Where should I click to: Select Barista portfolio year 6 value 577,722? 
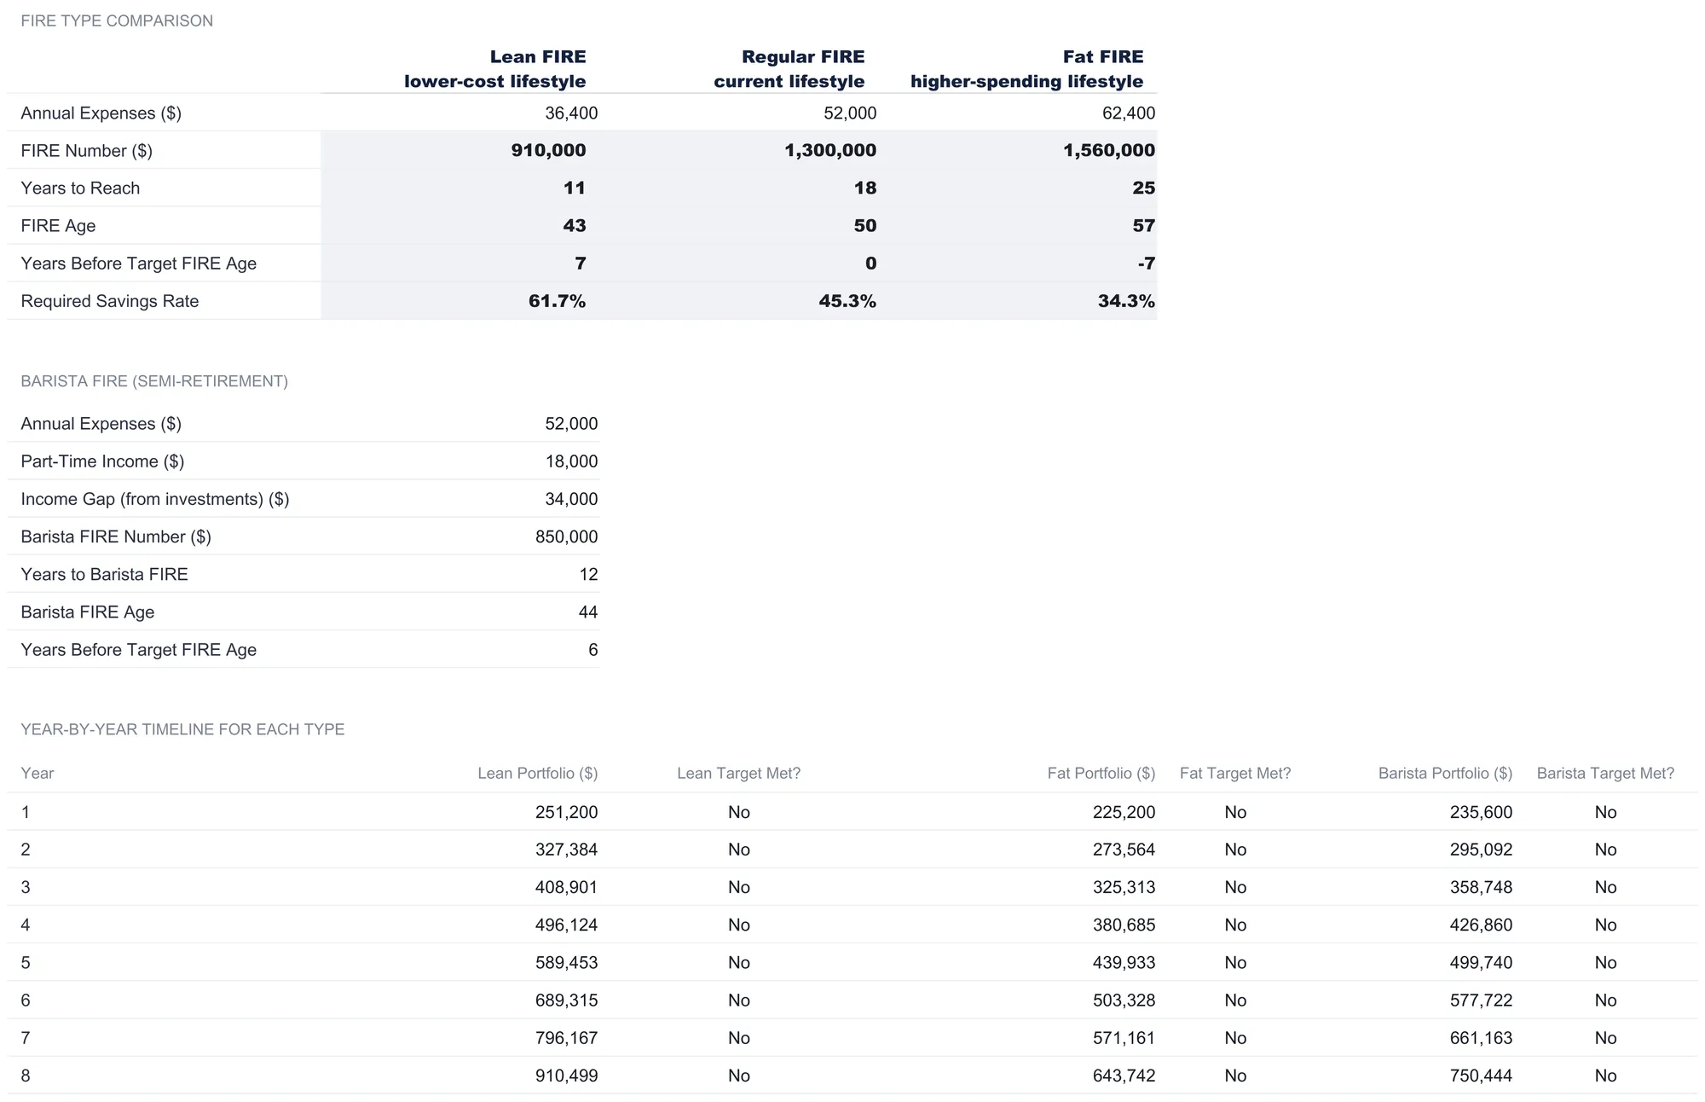[x=1482, y=1000]
